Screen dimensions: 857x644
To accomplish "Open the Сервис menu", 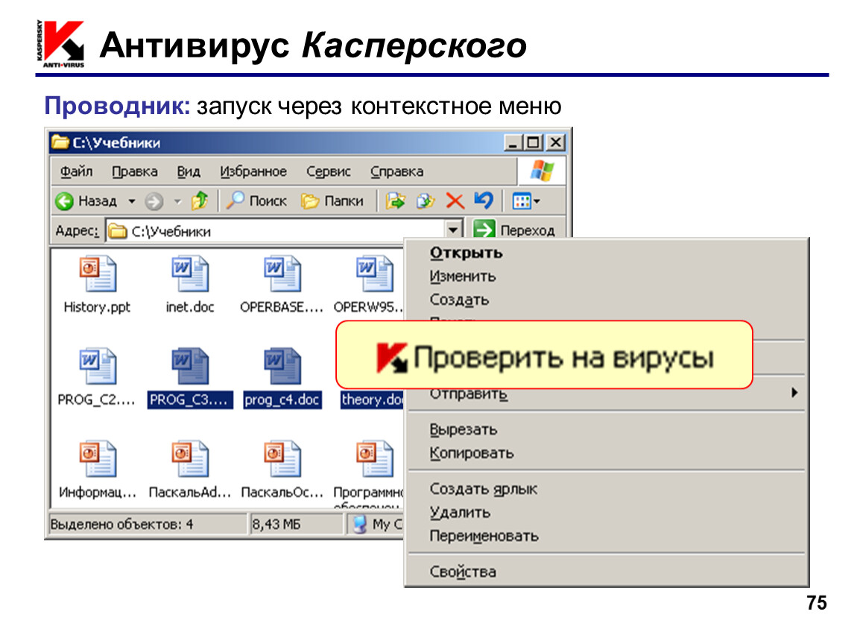I will pos(329,171).
